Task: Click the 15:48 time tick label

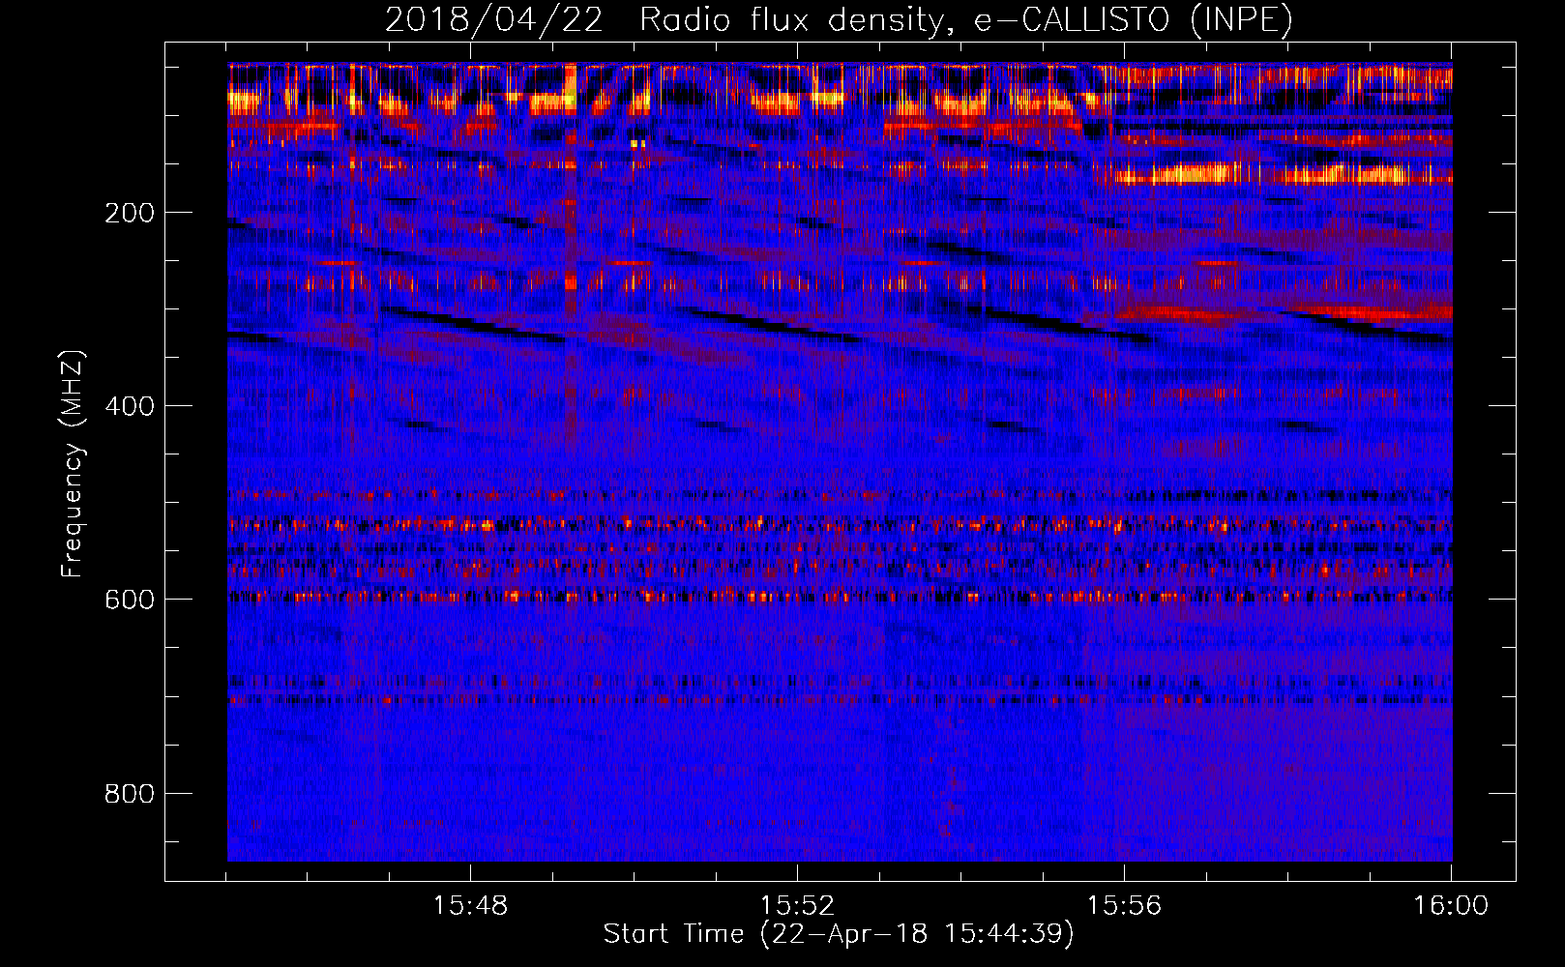Action: tap(470, 905)
